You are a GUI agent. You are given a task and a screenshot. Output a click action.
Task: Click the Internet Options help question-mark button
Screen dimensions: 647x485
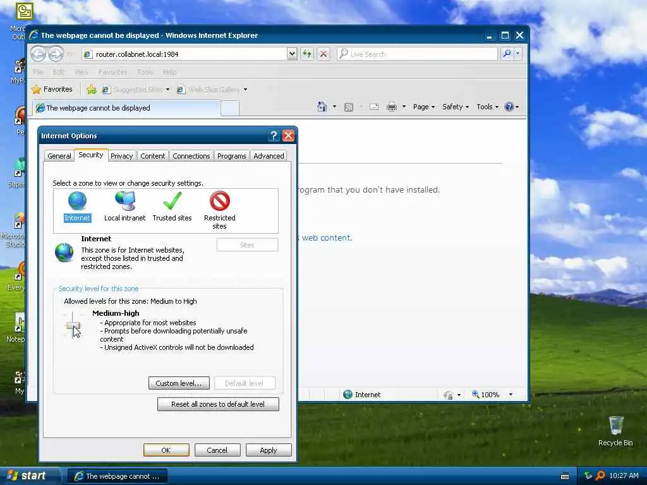click(x=274, y=136)
